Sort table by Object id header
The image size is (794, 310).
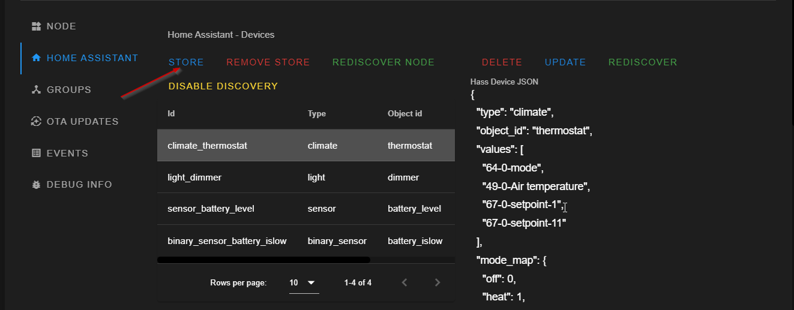pos(405,113)
